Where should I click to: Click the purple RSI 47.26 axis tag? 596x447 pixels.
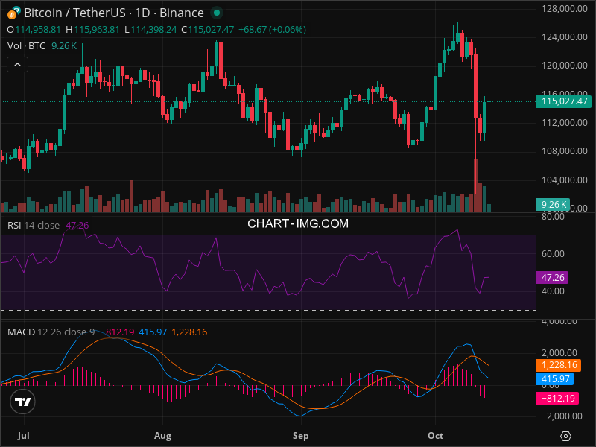click(x=552, y=277)
